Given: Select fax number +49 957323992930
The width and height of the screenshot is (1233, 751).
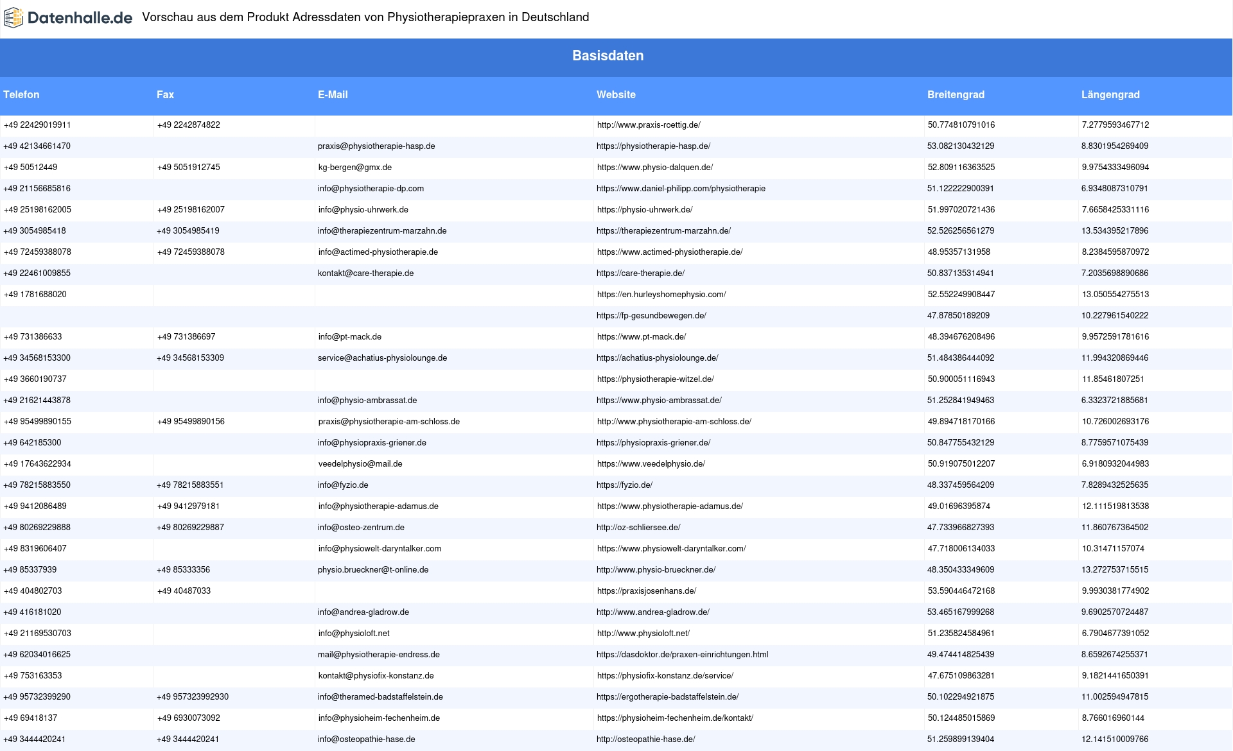Looking at the screenshot, I should [x=193, y=697].
